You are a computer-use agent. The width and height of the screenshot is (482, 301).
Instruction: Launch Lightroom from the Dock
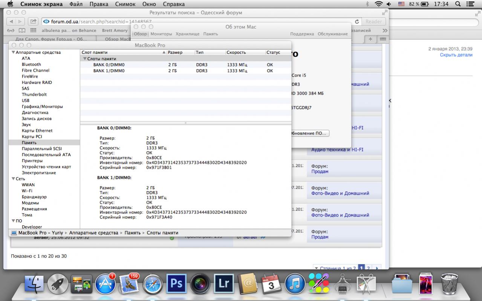pos(224,284)
